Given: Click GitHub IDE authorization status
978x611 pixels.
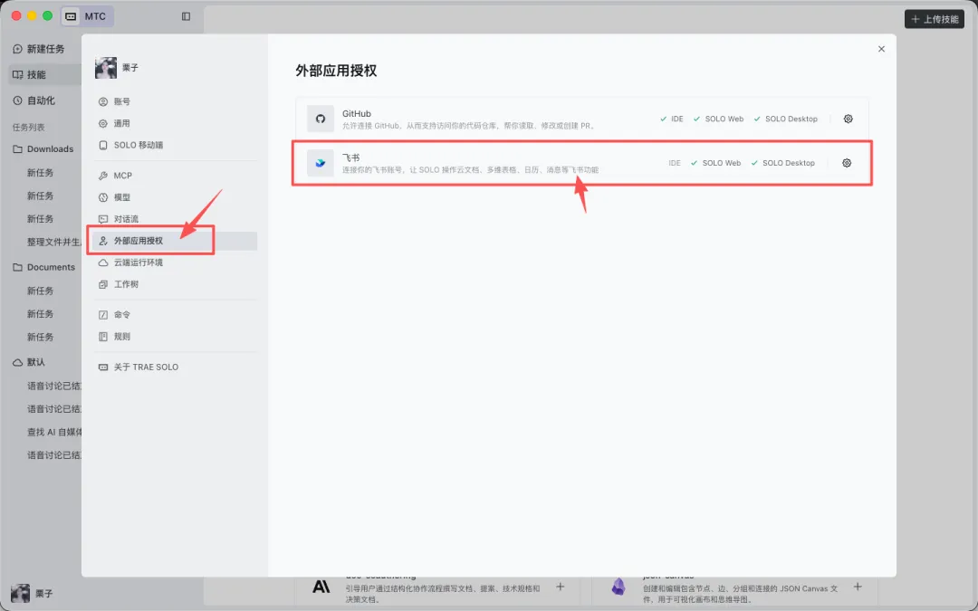Looking at the screenshot, I should point(672,119).
